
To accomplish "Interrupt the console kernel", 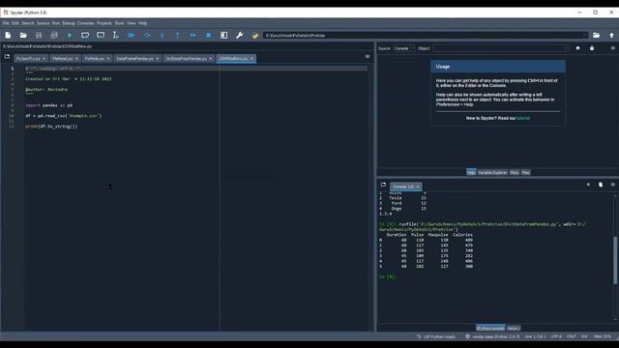I will [588, 185].
